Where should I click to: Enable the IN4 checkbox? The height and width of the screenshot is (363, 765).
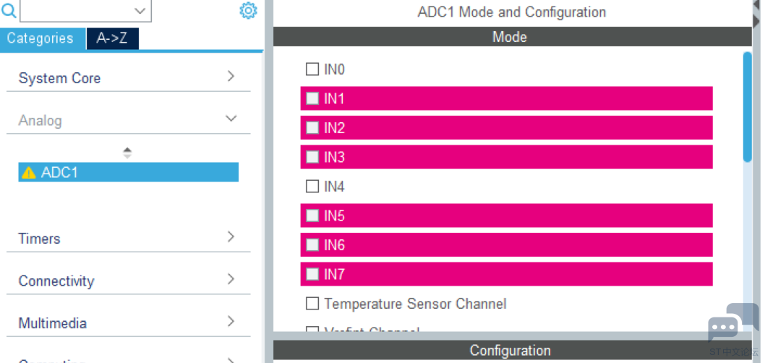pos(312,187)
